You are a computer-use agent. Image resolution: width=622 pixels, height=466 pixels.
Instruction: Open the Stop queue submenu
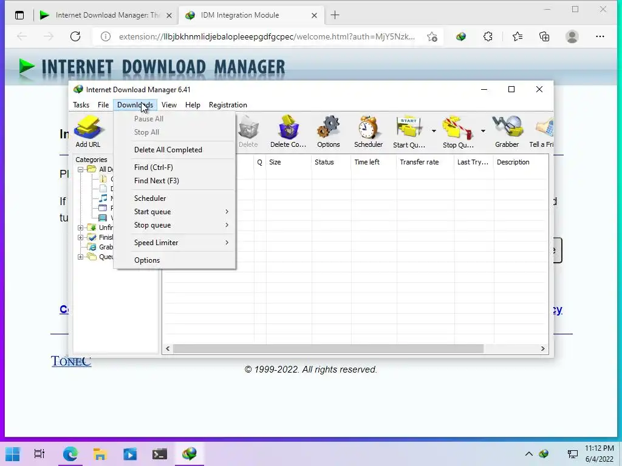click(x=174, y=225)
